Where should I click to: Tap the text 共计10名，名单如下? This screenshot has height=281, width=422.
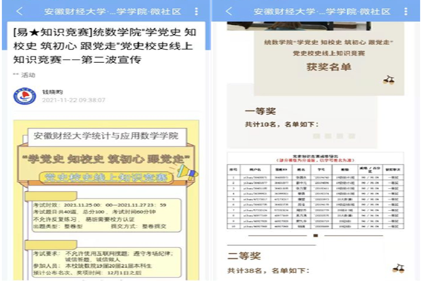click(x=282, y=125)
